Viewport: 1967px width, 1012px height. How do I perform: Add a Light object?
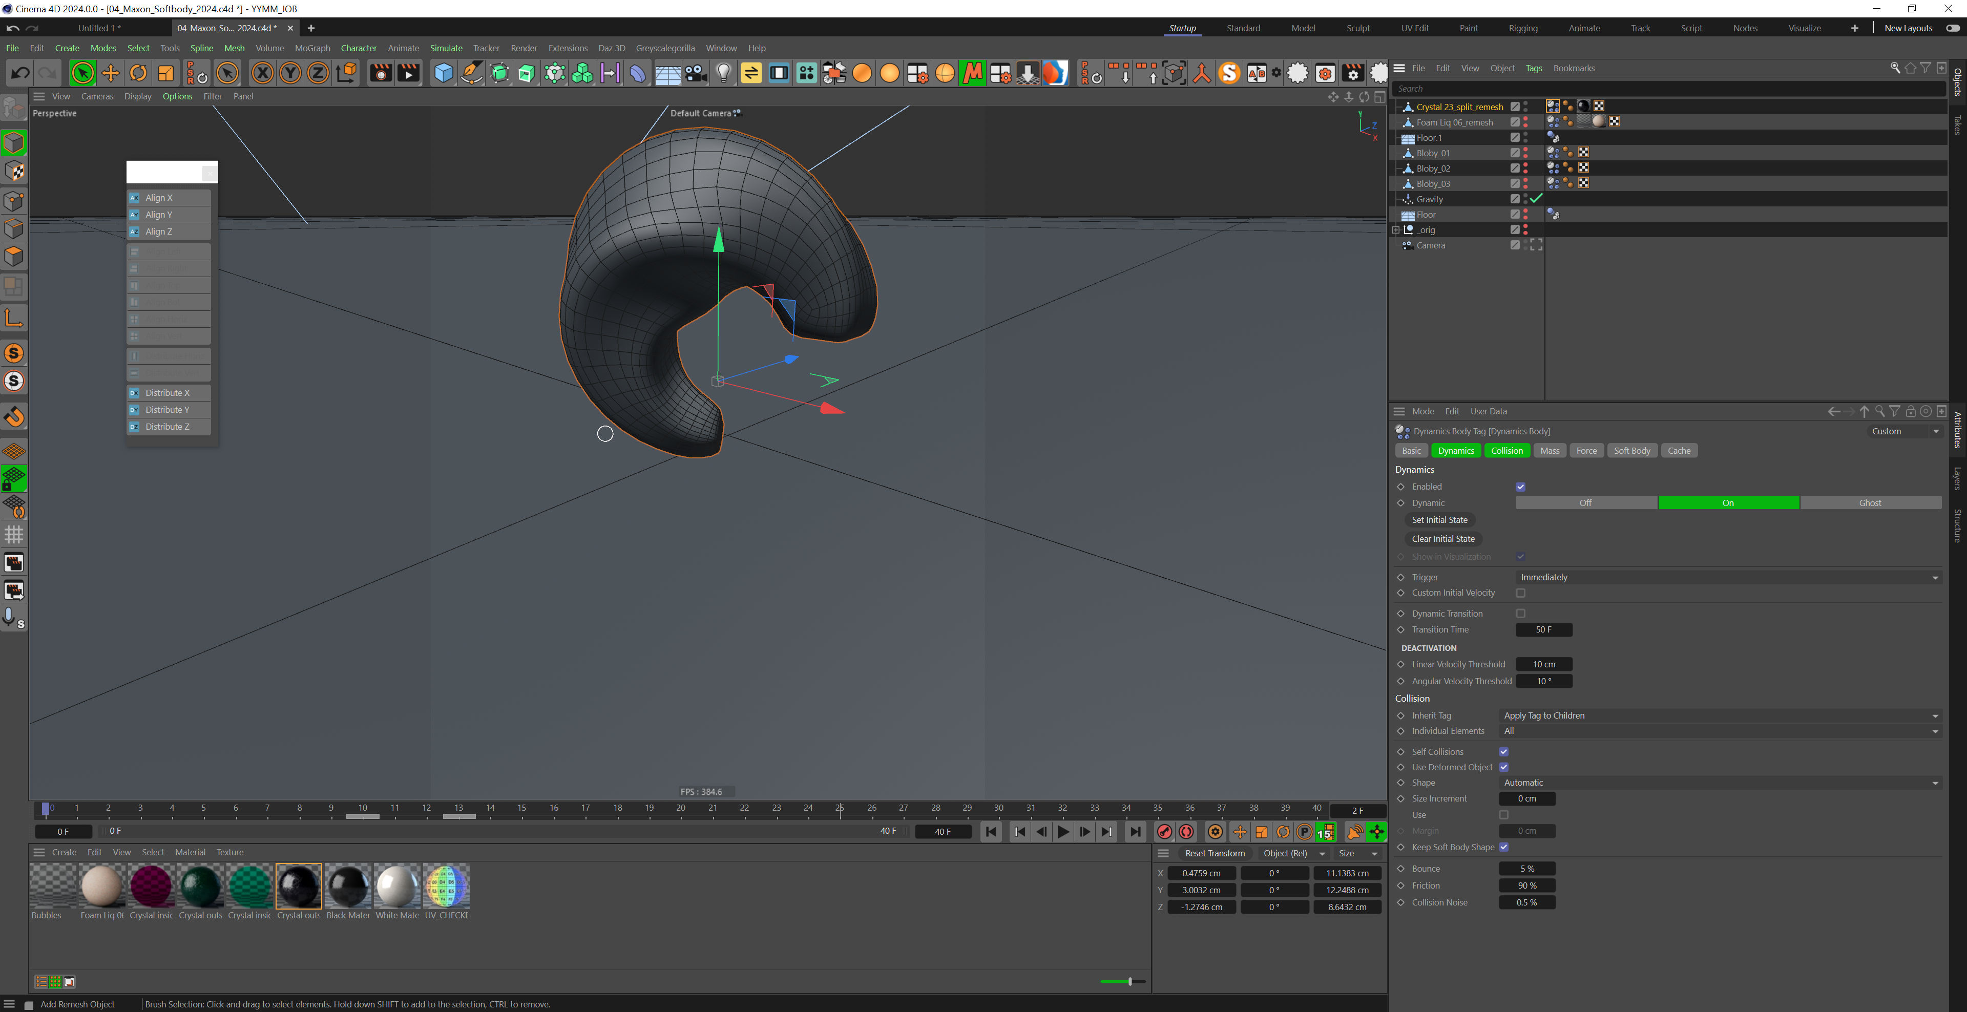[723, 73]
